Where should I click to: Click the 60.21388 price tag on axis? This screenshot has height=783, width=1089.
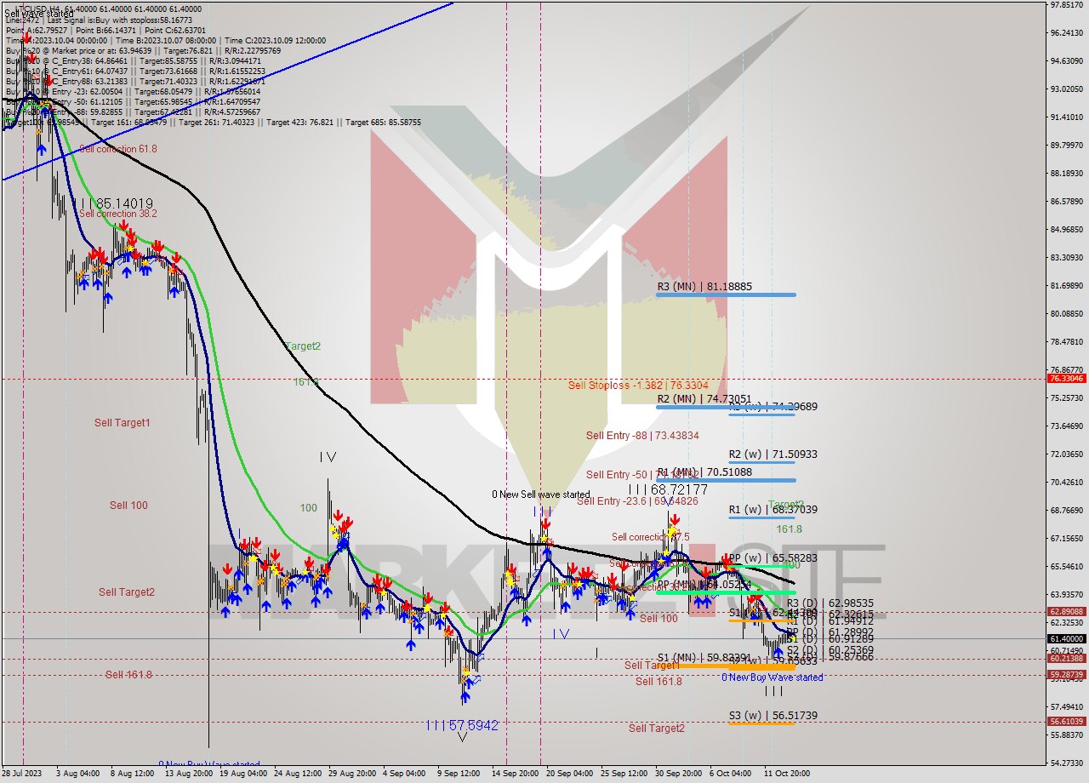click(x=1067, y=658)
